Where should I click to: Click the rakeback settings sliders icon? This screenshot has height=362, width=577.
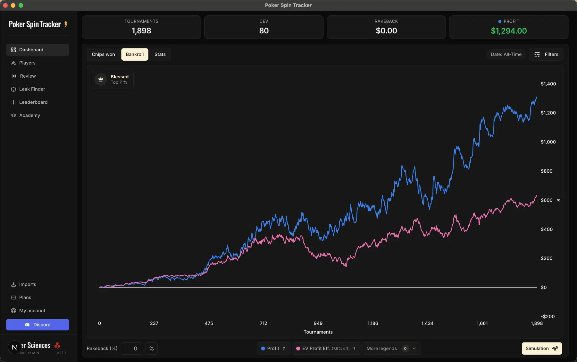point(152,349)
